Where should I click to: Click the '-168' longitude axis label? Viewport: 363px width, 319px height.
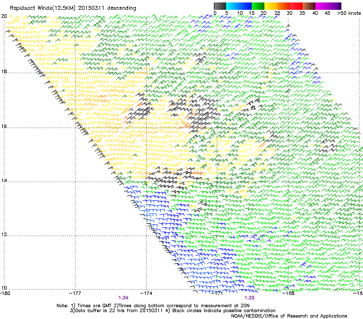coord(288,293)
